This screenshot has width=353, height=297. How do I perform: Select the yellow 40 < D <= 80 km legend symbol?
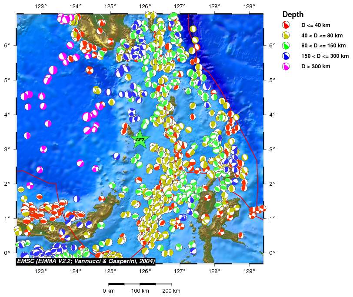[286, 35]
